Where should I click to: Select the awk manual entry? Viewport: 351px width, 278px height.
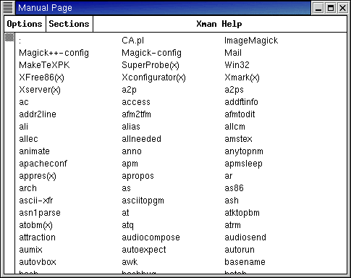pyautogui.click(x=130, y=262)
